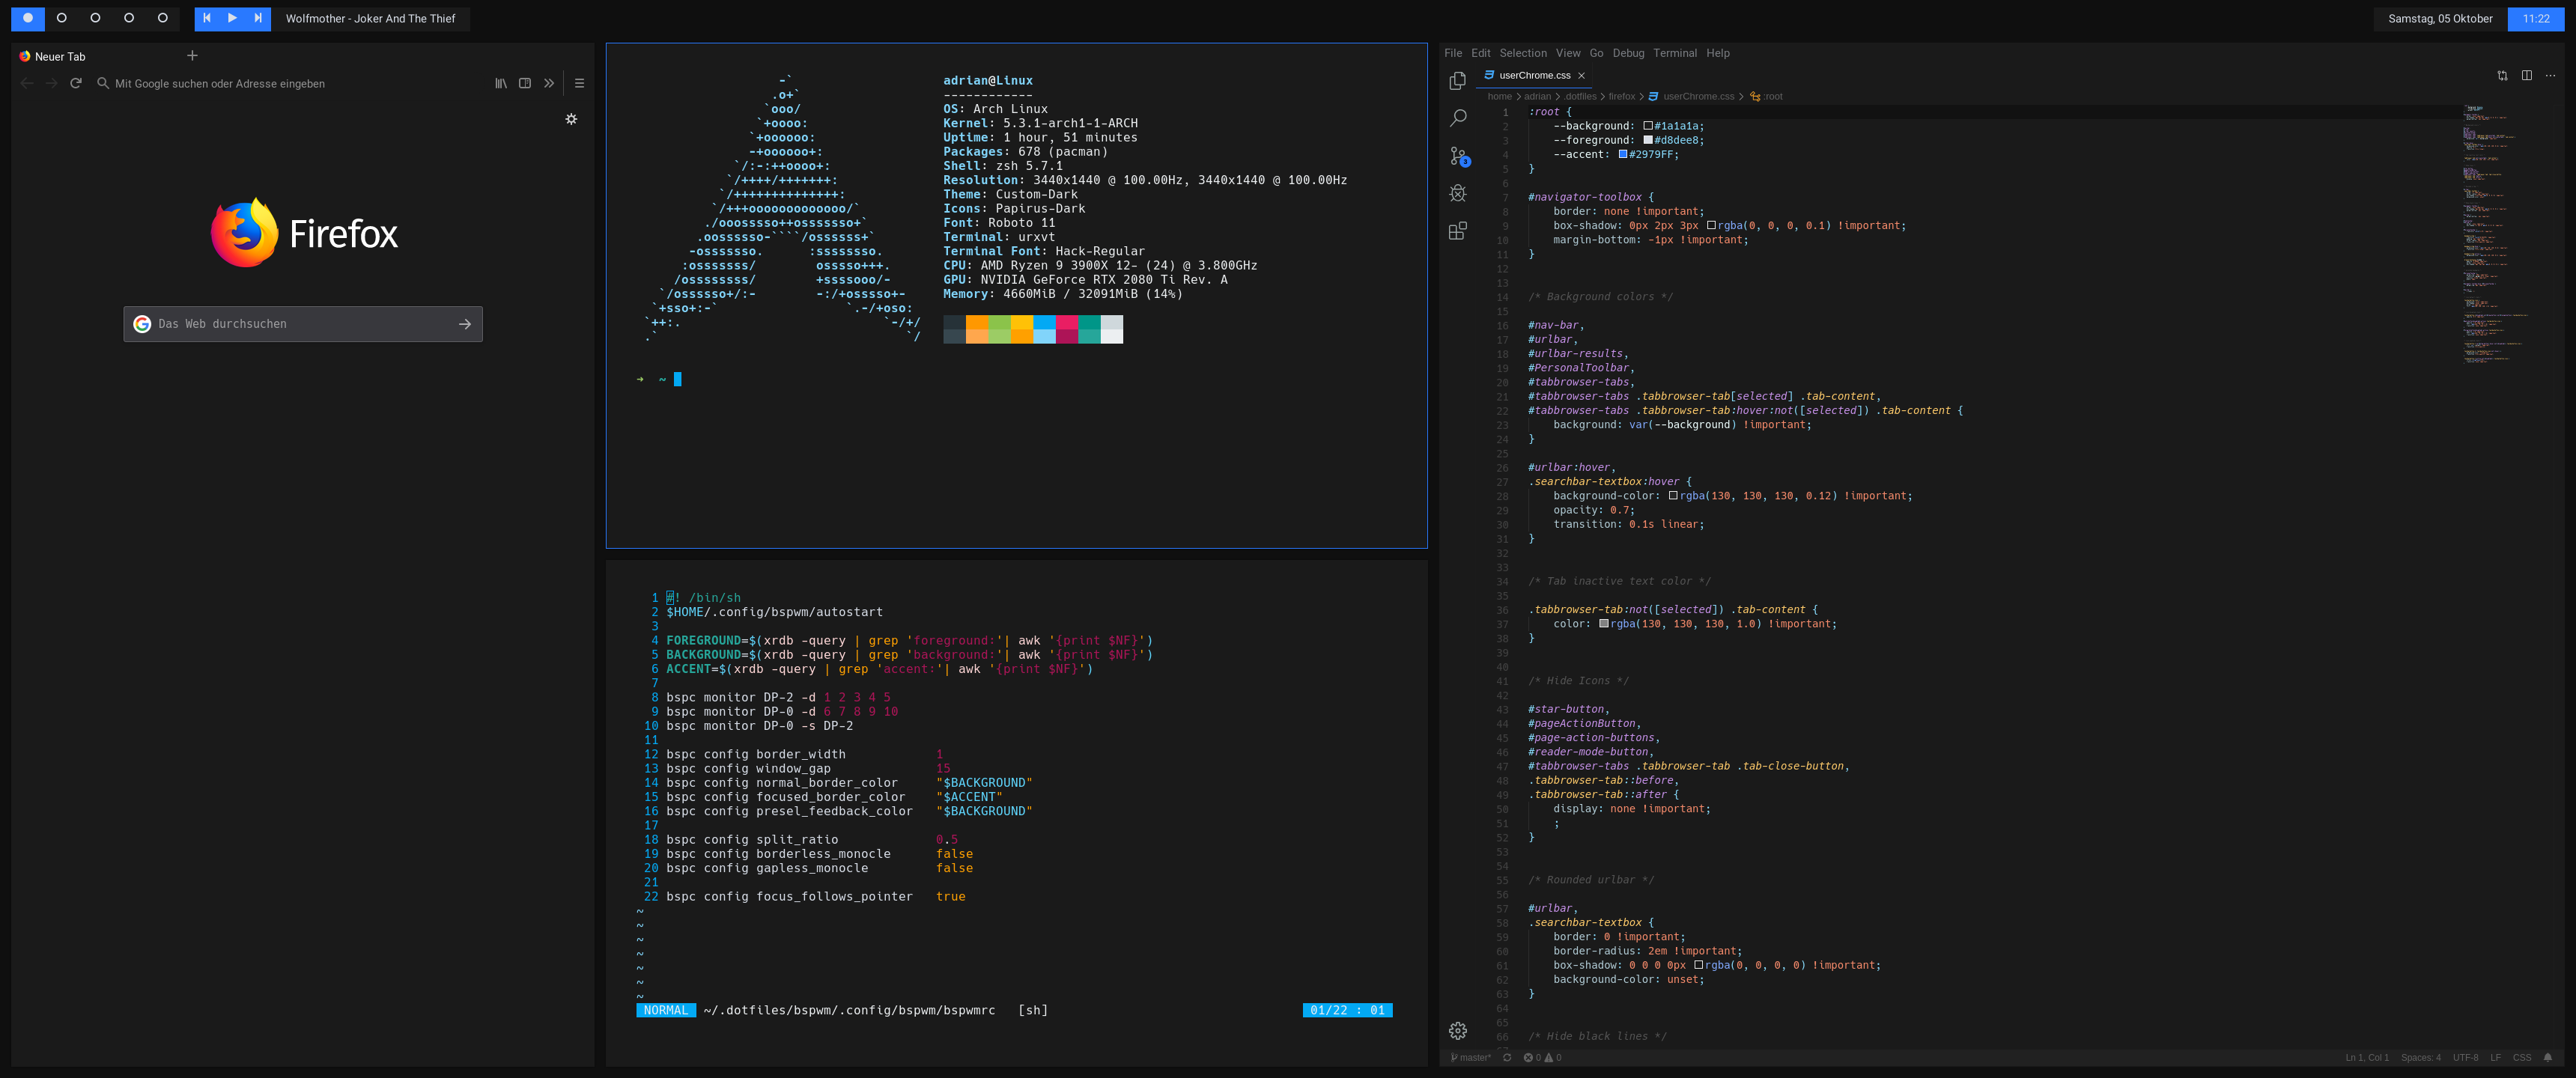Open the Terminal menu in VS Code
2576x1078 pixels.
1674,53
